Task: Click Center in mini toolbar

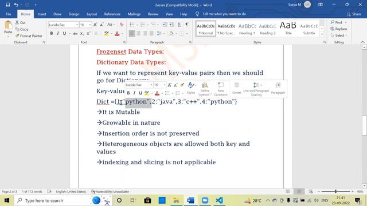Action: (x=237, y=88)
